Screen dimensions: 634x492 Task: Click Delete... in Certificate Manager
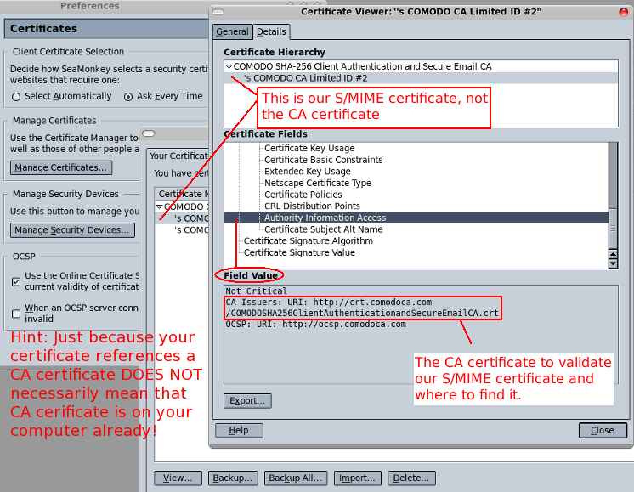point(411,478)
